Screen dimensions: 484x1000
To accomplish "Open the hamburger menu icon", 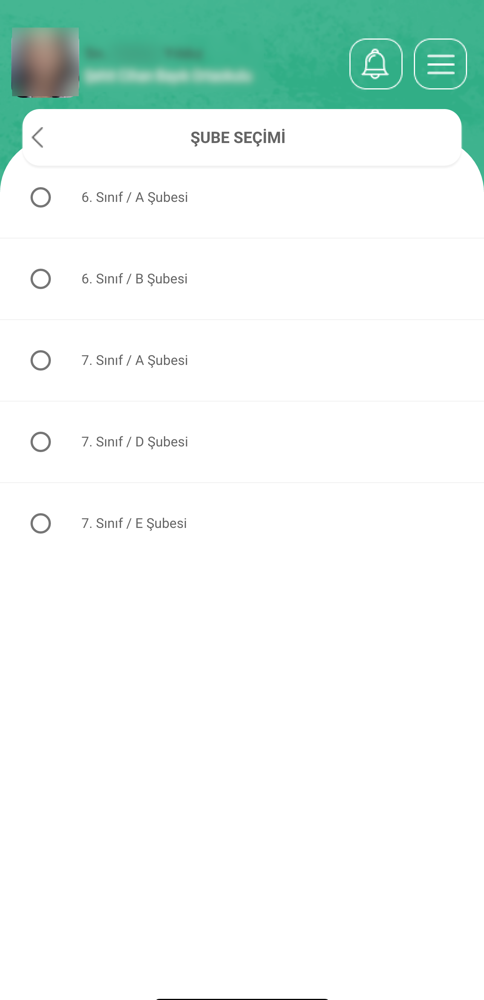I will [x=440, y=64].
